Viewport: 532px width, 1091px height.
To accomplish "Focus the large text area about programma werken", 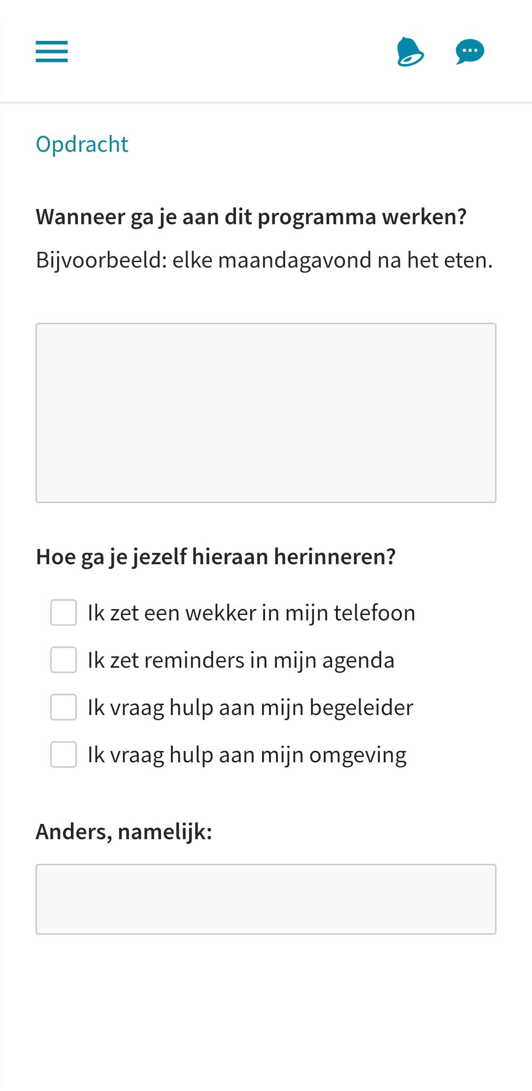I will [x=266, y=413].
